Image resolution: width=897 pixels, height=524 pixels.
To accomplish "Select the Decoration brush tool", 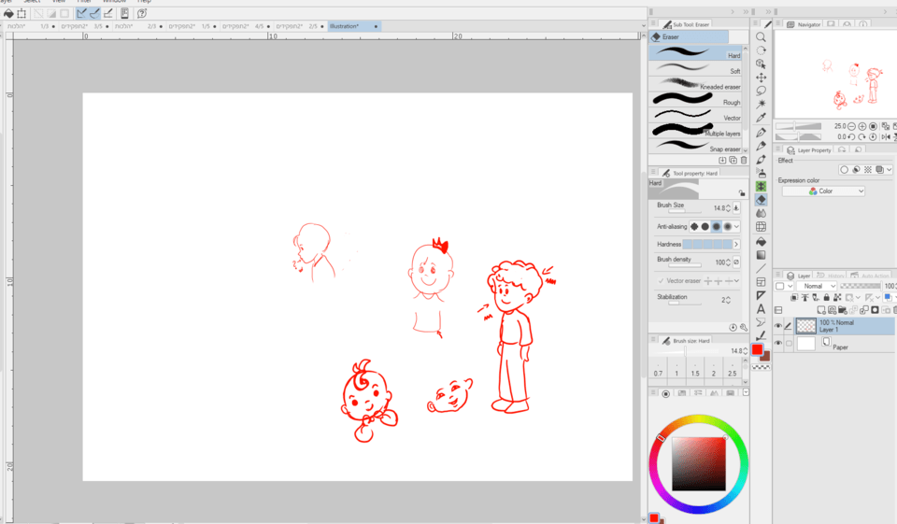I will 761,186.
